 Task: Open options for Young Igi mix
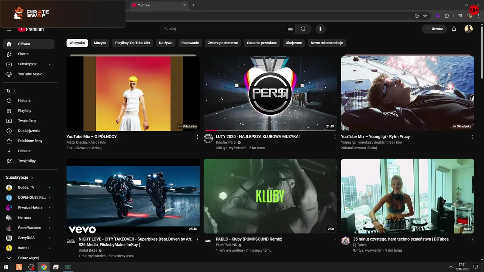472,137
